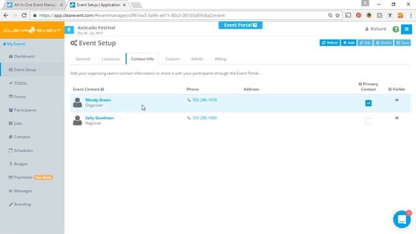Open TODOs in the sidebar
Screen dimensions: 416x234
click(x=18, y=83)
